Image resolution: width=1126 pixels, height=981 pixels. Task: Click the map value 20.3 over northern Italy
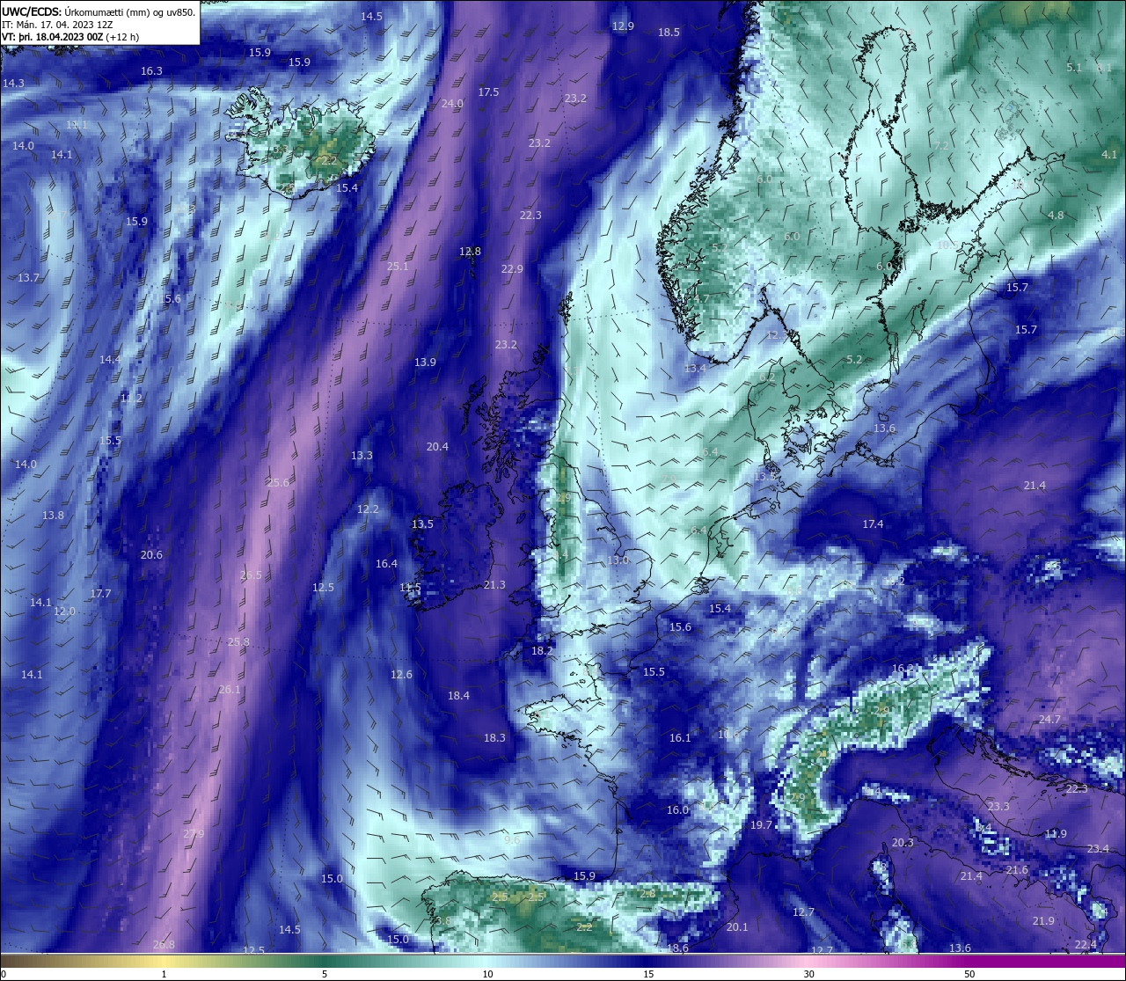coord(903,843)
